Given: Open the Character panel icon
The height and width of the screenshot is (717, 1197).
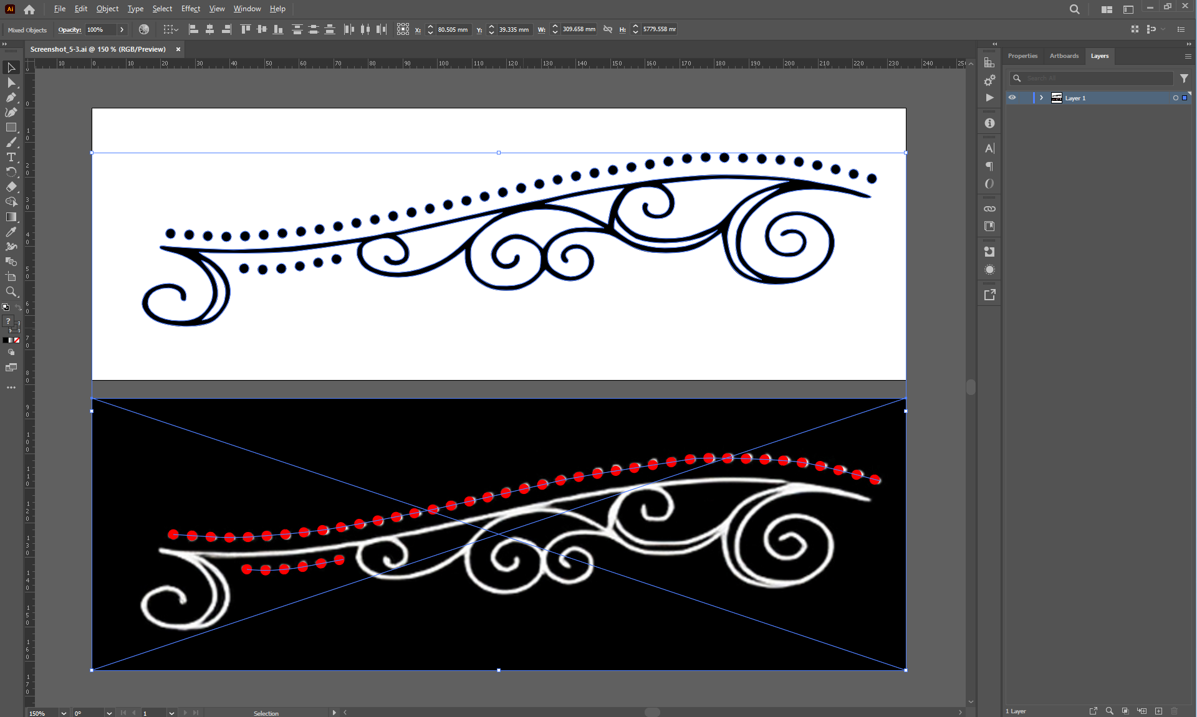Looking at the screenshot, I should [x=989, y=149].
